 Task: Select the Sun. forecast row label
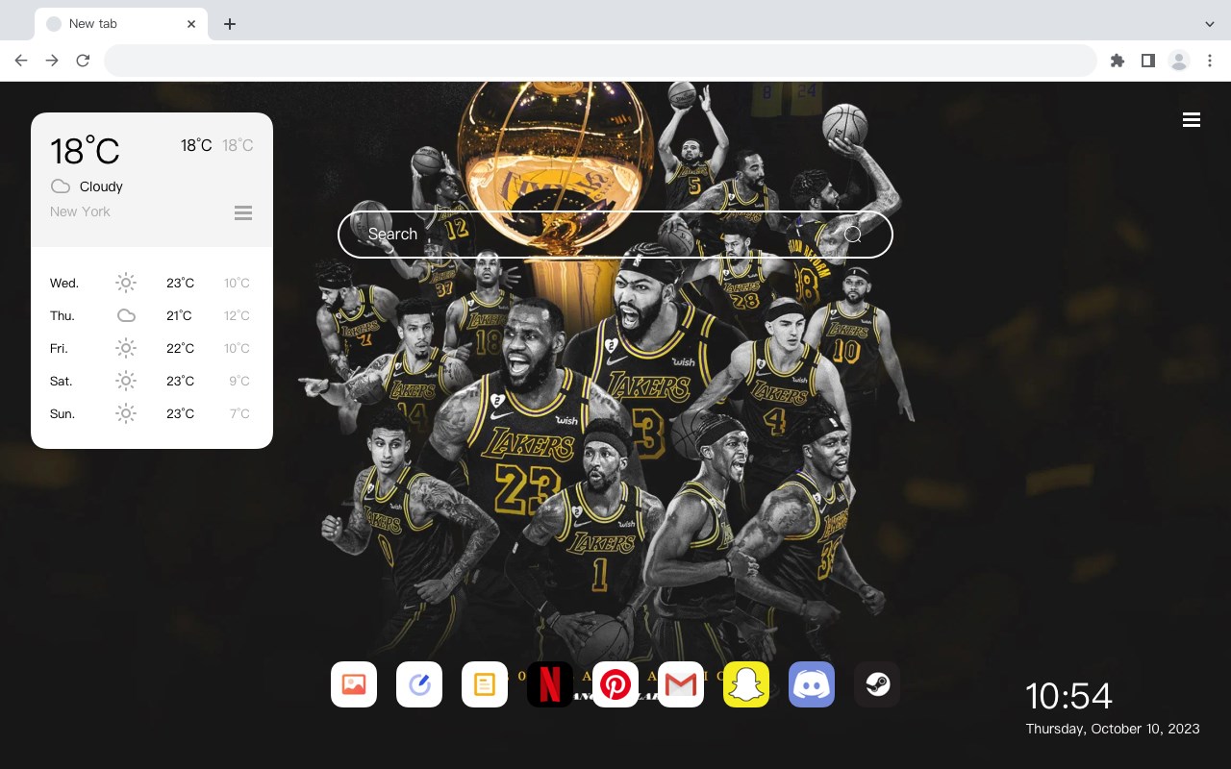pyautogui.click(x=63, y=413)
